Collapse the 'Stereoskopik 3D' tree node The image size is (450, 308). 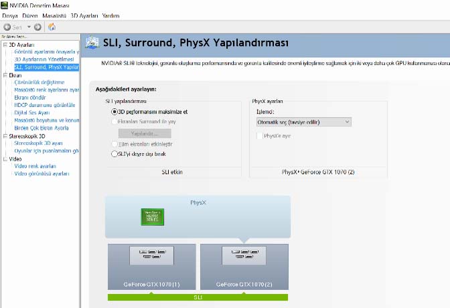click(5, 136)
